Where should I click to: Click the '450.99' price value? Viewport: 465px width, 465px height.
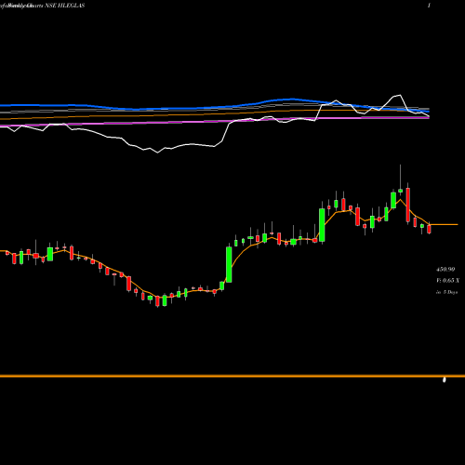tap(445, 270)
